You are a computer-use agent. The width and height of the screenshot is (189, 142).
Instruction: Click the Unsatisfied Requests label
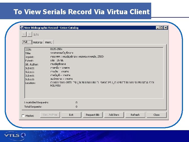(x=36, y=103)
